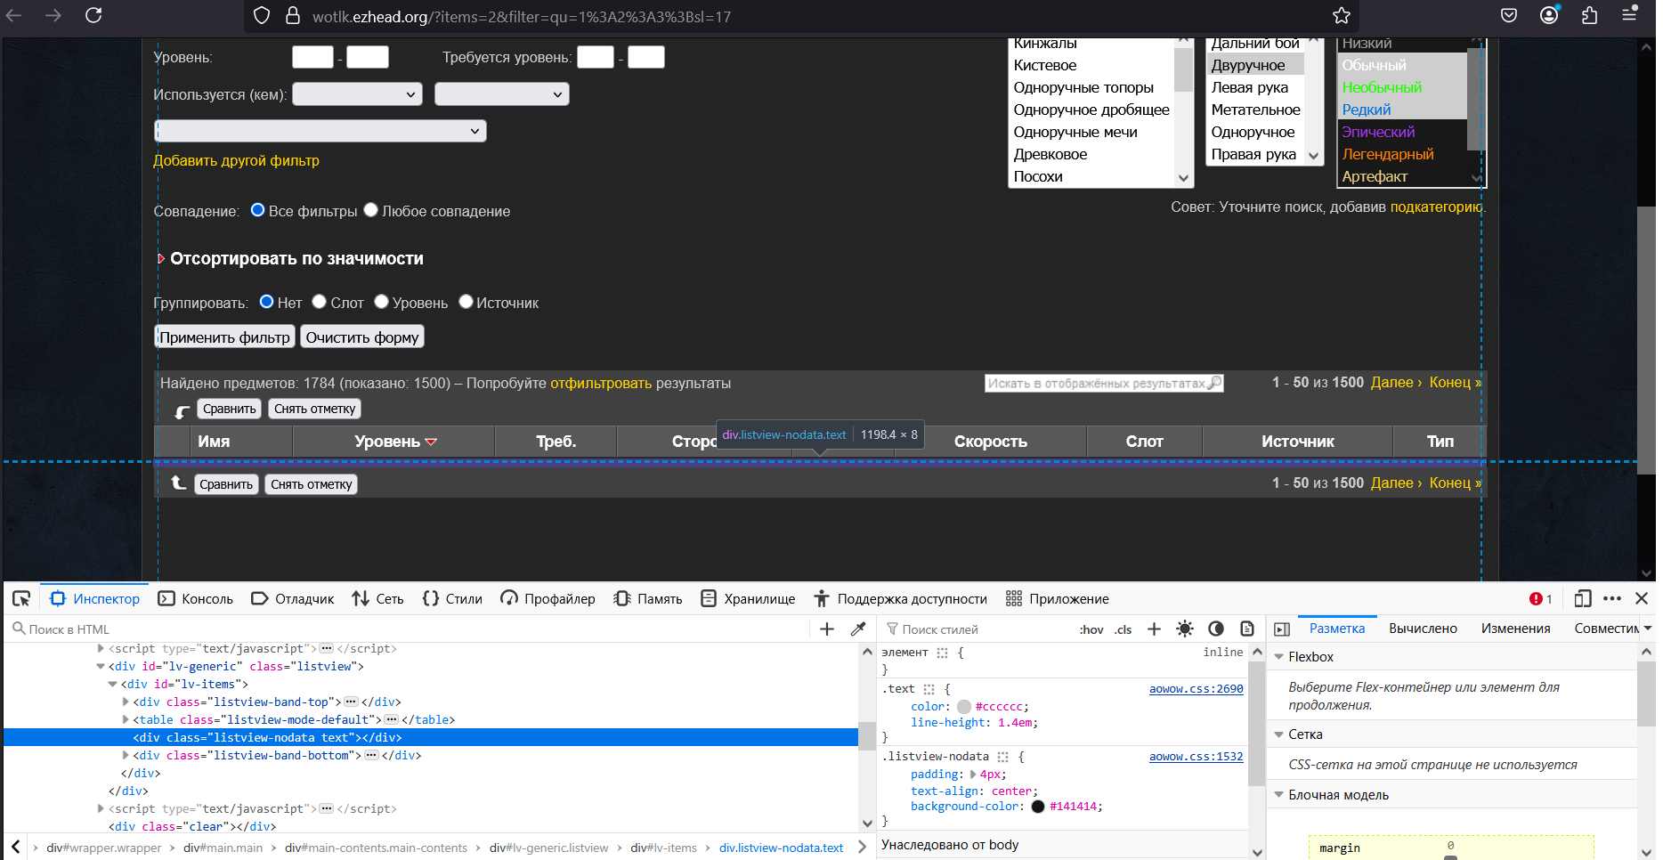The height and width of the screenshot is (860, 1663).
Task: Open the Вычислено tab in sidebar
Action: [1423, 629]
